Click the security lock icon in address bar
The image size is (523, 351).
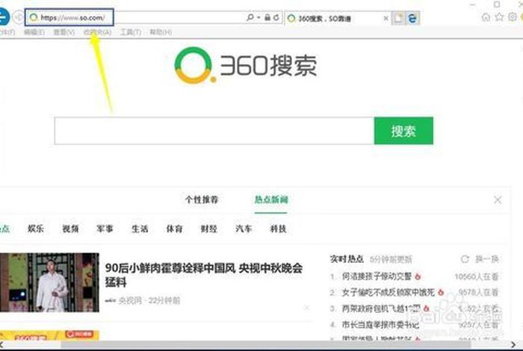pos(267,17)
